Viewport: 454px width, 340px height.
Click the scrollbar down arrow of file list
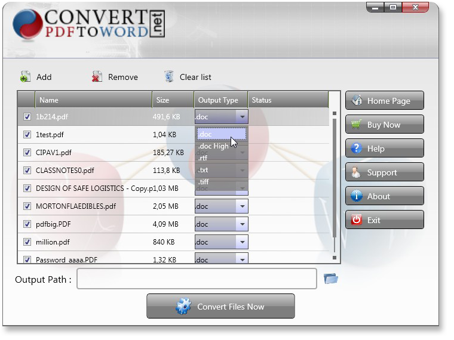(335, 257)
